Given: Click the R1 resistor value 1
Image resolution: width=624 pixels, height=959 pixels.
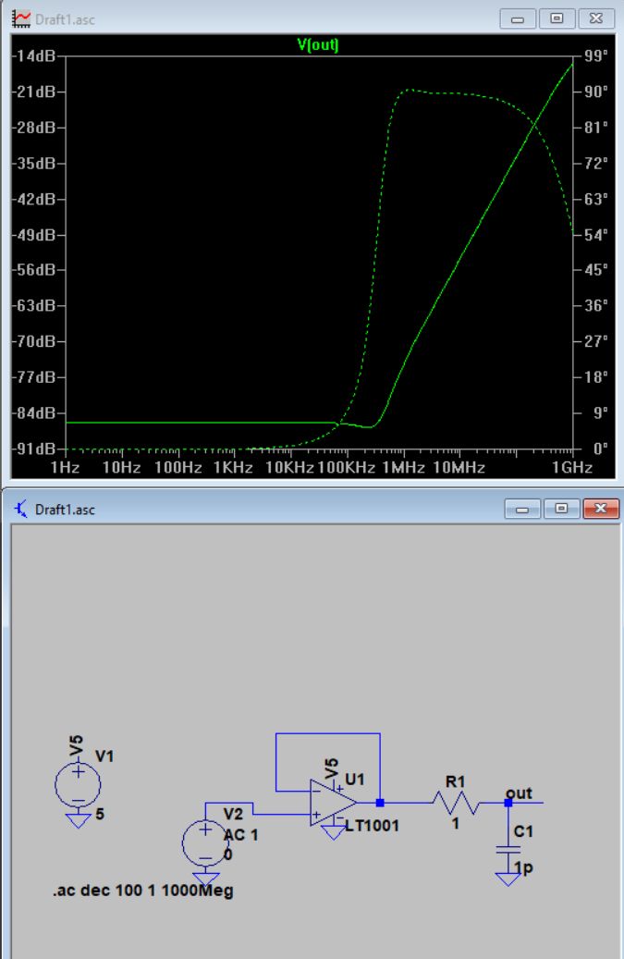Looking at the screenshot, I should pyautogui.click(x=456, y=824).
